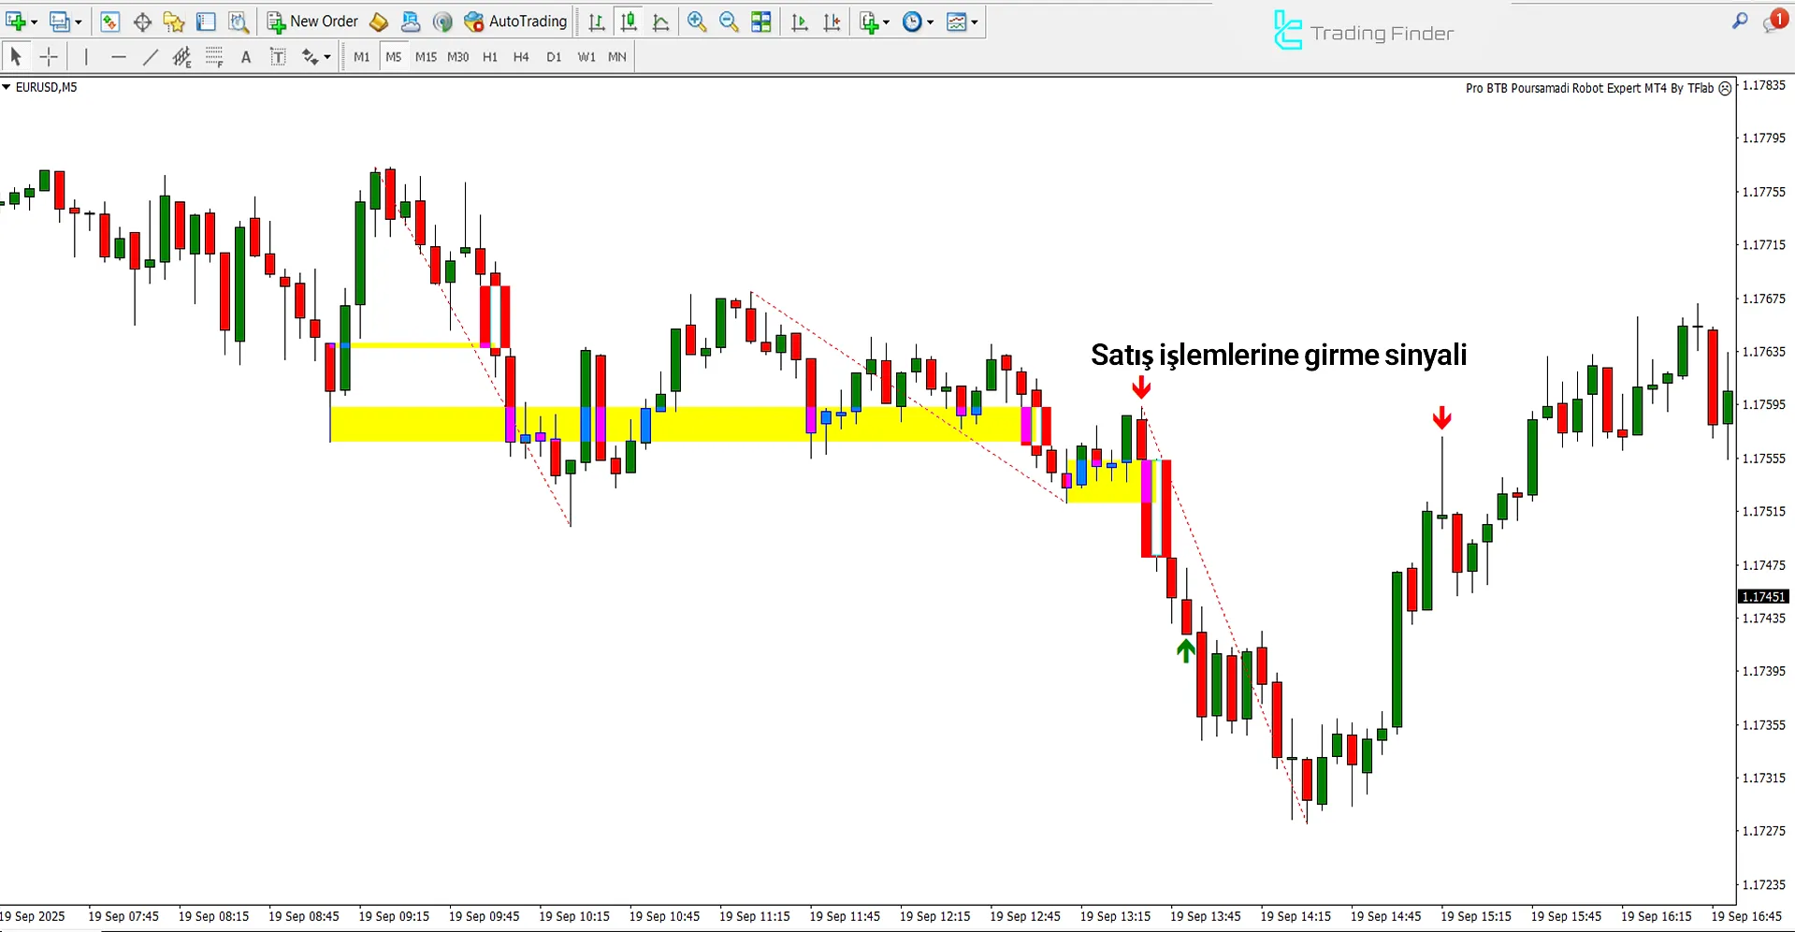Open the Market Watch window icon
Viewport: 1795px width, 932px height.
coord(110,22)
